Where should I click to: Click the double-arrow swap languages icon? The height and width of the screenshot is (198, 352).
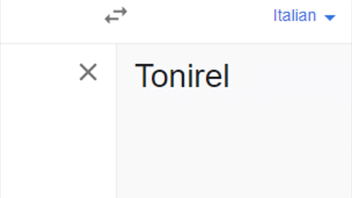(x=116, y=16)
